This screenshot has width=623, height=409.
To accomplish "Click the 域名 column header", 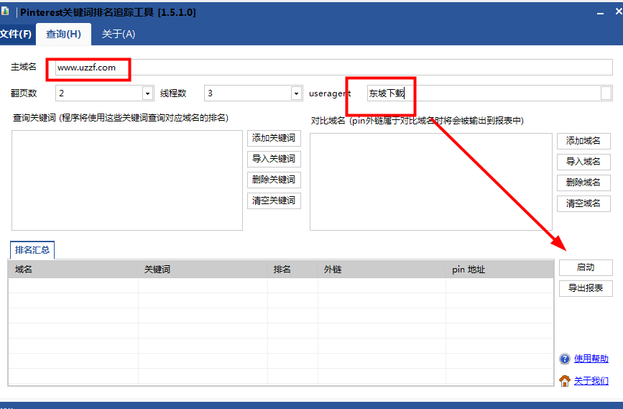I will 73,270.
